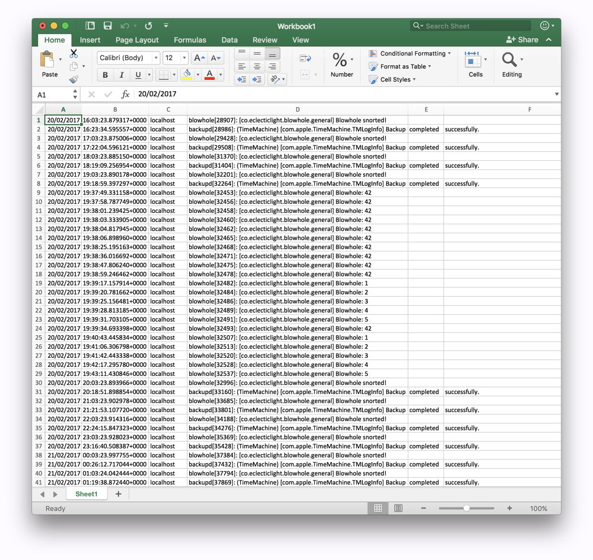Click the fx insert function icon

click(x=125, y=94)
